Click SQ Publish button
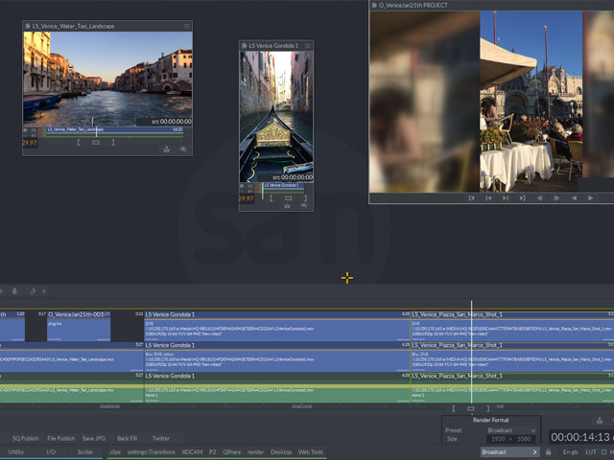 coord(25,439)
